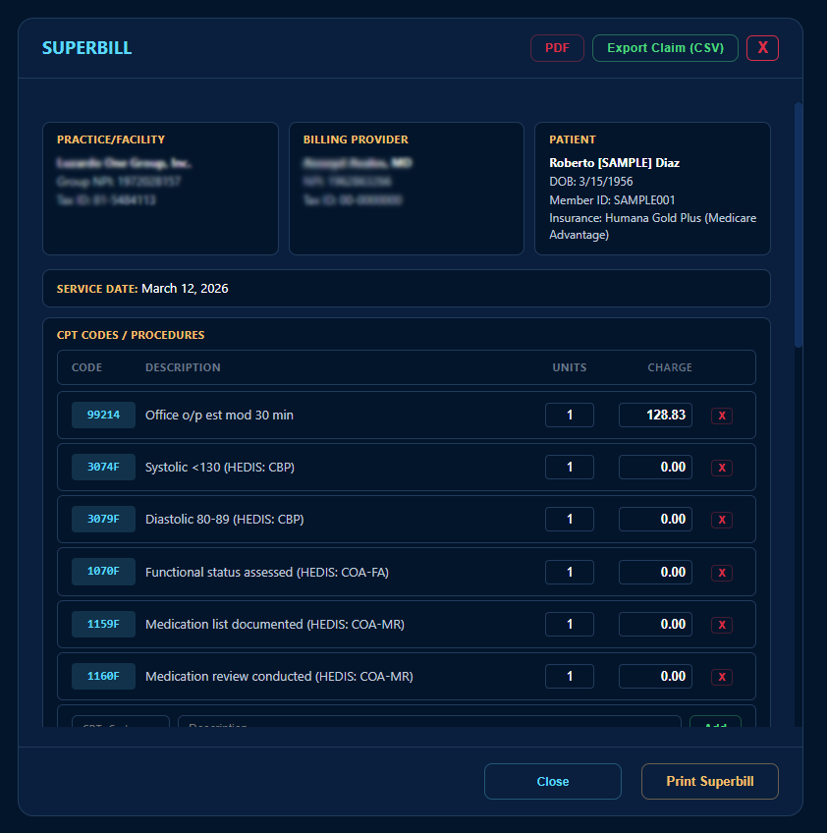Delete the 3074F systolic procedure row

(722, 467)
